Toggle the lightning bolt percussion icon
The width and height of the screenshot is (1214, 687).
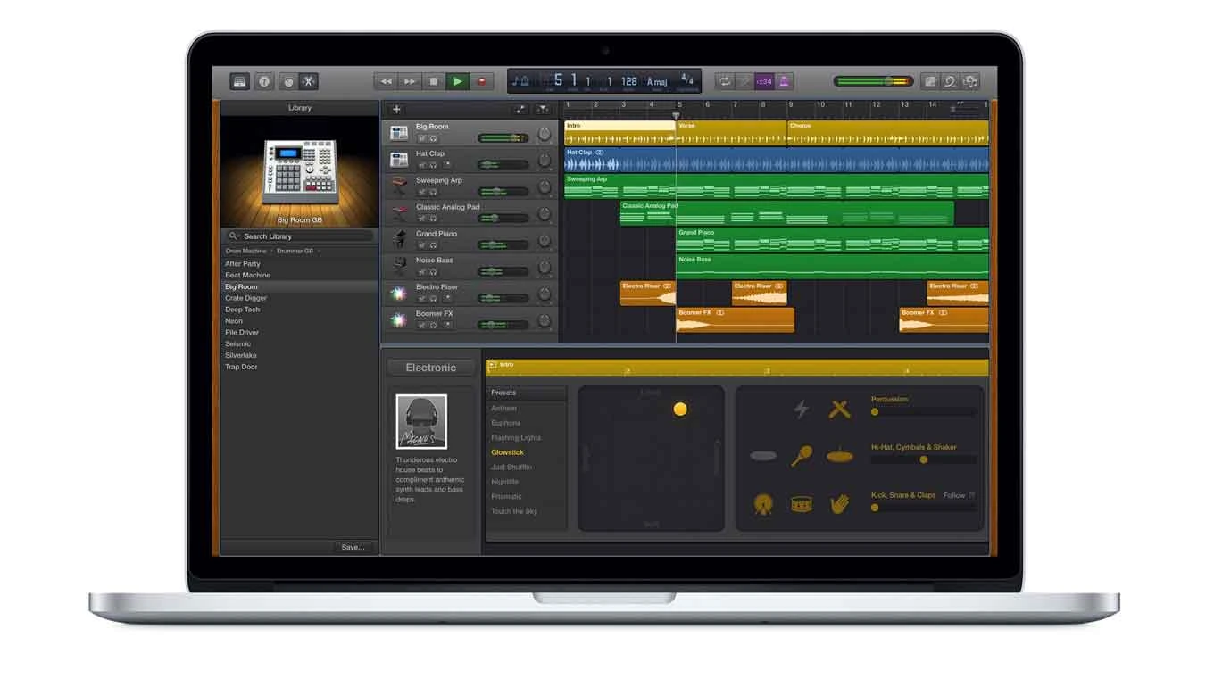point(802,409)
